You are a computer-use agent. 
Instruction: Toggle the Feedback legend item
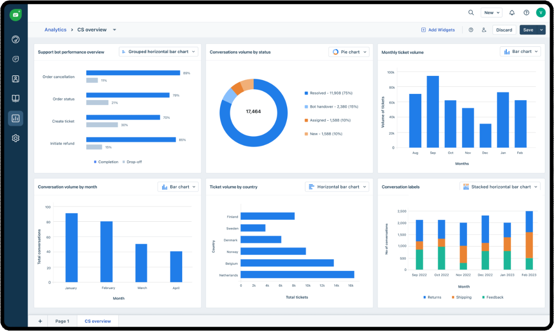point(491,297)
